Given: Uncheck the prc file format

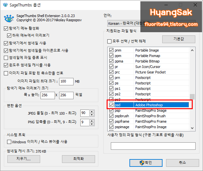Looking at the screenshot, I should tap(111, 72).
